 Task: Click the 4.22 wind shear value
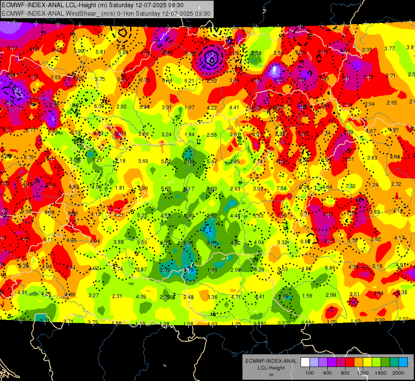click(x=212, y=108)
